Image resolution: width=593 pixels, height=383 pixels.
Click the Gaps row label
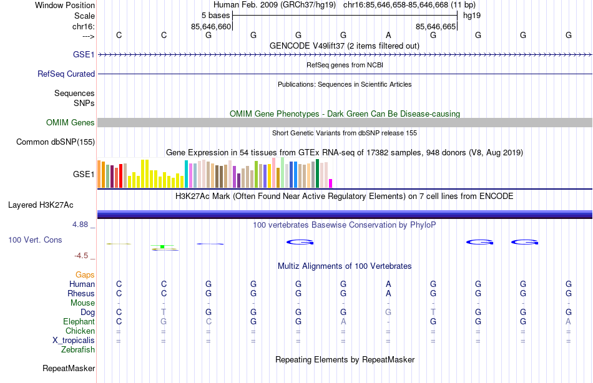point(85,275)
